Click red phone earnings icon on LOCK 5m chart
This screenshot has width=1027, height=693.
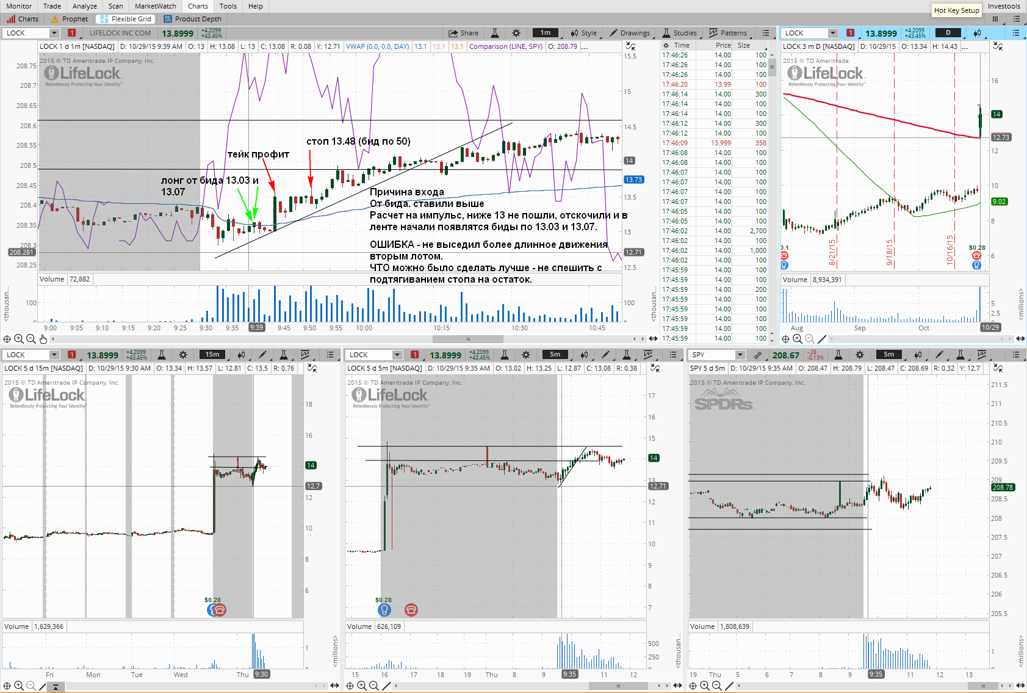click(411, 609)
